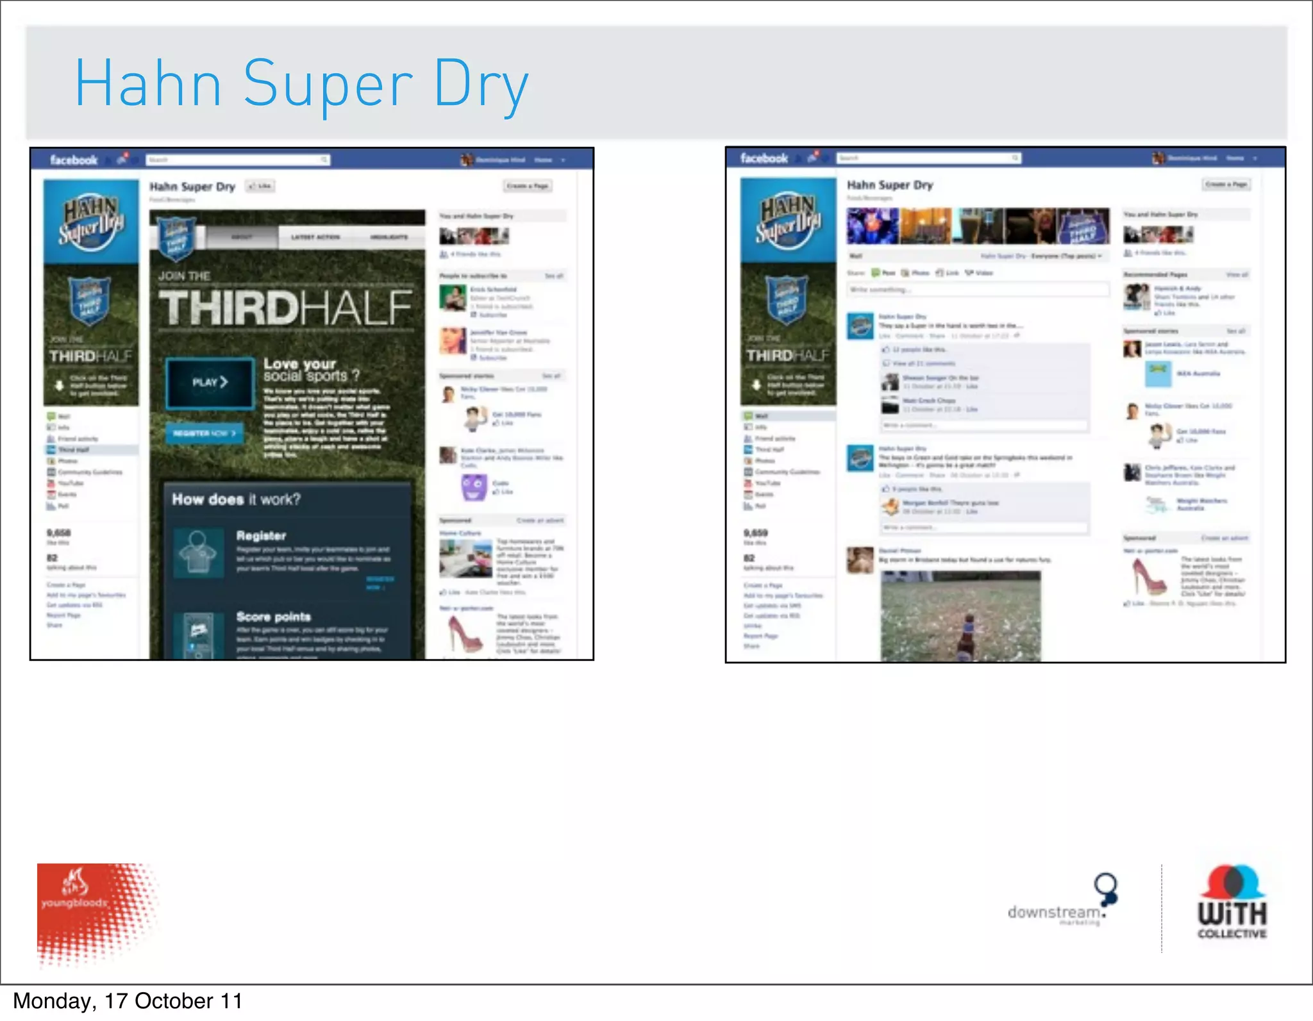Screen dimensions: 1313x1021
Task: Select Wall item in right screenshot sidebar
Action: (788, 417)
